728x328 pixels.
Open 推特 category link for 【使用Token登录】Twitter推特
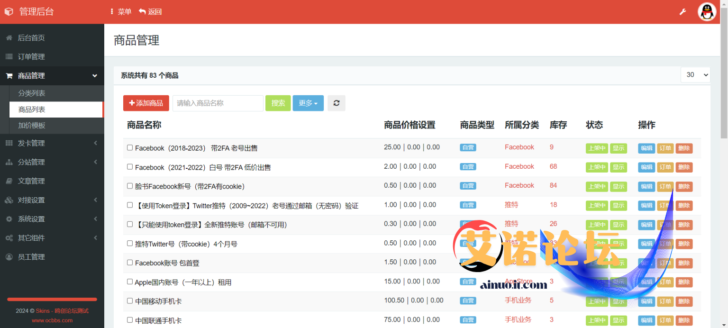point(511,205)
